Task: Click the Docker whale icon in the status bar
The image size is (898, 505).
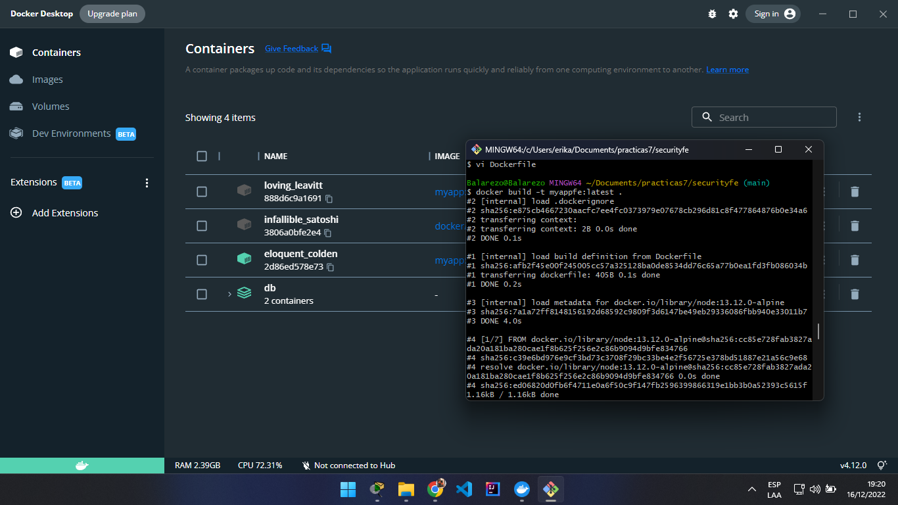Action: 82,465
